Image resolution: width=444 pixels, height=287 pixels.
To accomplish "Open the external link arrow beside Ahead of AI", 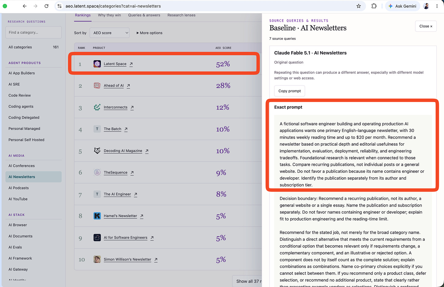I will [x=128, y=86].
